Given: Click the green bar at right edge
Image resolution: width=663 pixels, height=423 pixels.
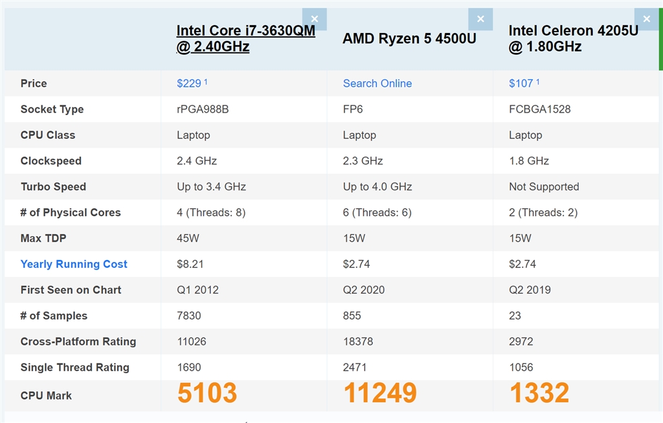Looking at the screenshot, I should (x=660, y=39).
